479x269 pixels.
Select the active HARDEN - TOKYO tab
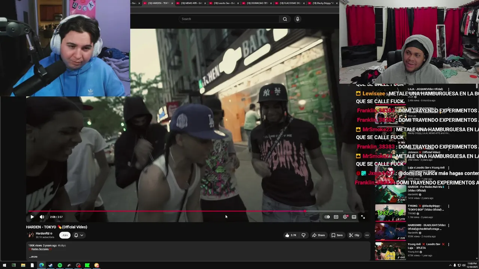(x=158, y=3)
